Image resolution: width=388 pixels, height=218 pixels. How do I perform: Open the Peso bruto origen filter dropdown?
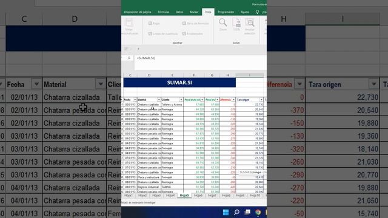[202, 99]
